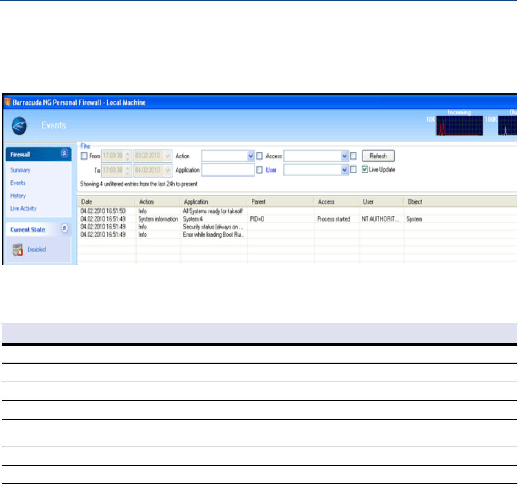
Task: Click the Incoming traffic graph
Action: point(460,125)
